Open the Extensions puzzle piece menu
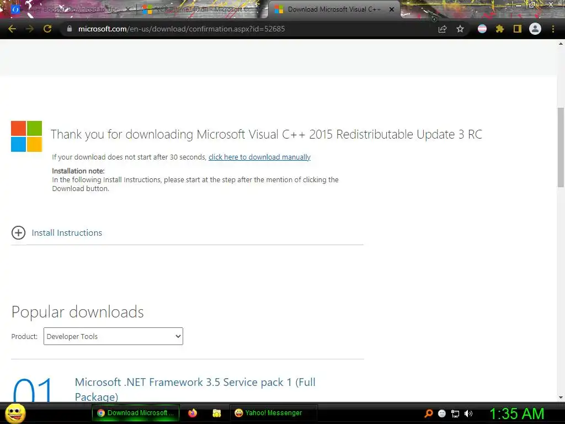Screen dimensions: 565x424 pyautogui.click(x=500, y=29)
